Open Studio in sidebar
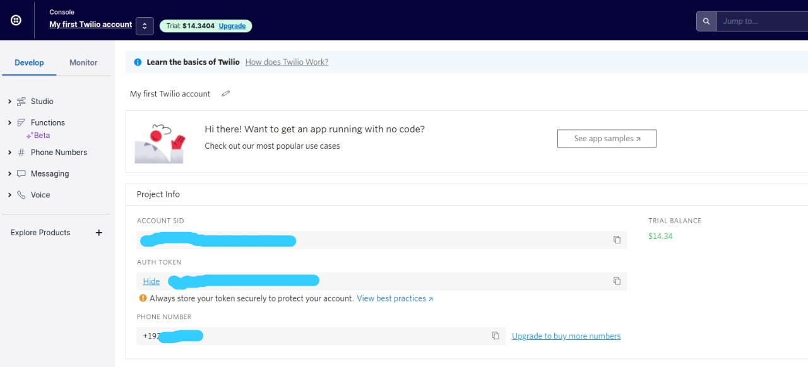The height and width of the screenshot is (367, 808). pos(42,102)
